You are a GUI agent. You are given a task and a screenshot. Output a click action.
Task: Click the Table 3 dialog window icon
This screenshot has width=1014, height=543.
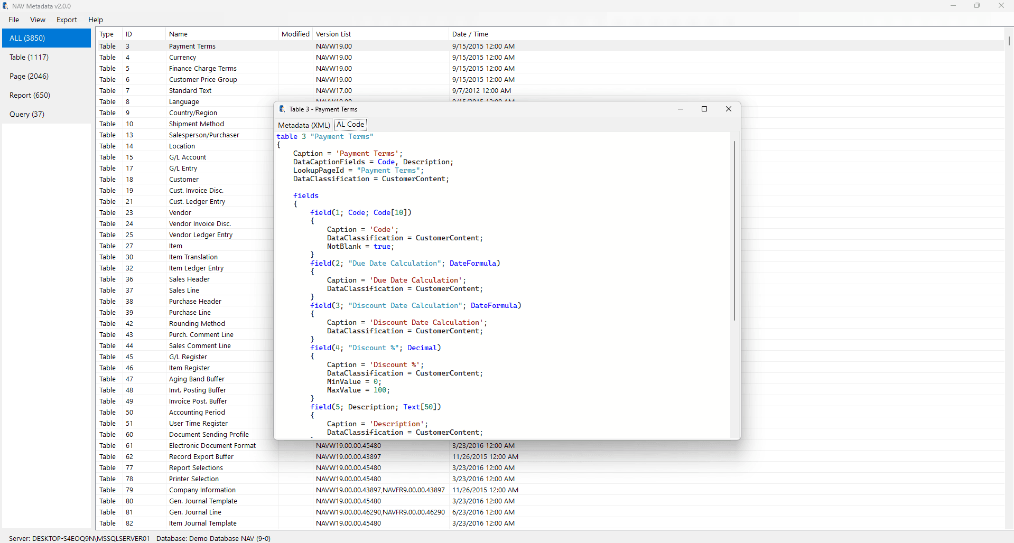click(x=282, y=109)
